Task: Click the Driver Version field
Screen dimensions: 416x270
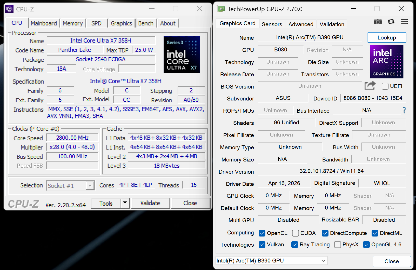Action: point(332,171)
